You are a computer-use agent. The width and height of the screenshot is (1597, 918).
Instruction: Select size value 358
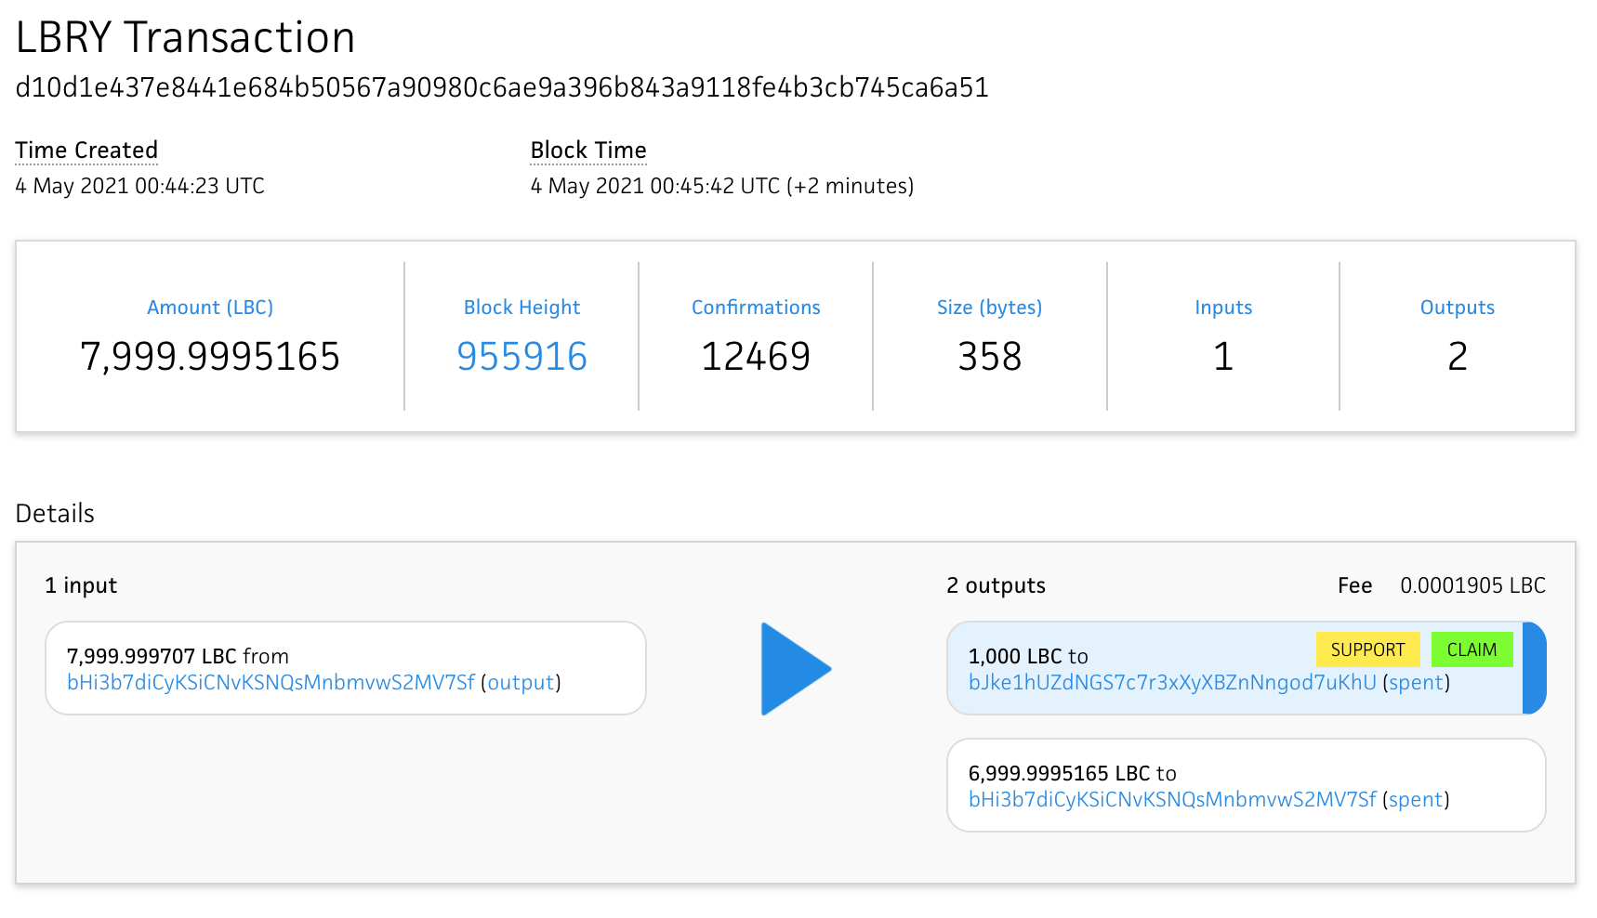[x=990, y=357]
